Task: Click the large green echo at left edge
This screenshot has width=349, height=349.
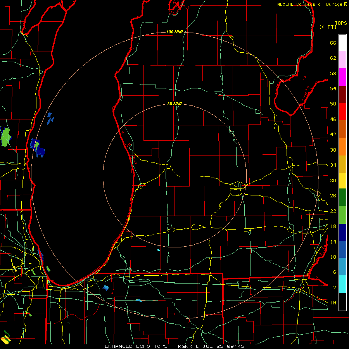Action: [x=5, y=137]
